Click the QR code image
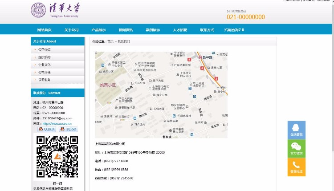Viewport: 334px width, 191px height. tap(57, 157)
